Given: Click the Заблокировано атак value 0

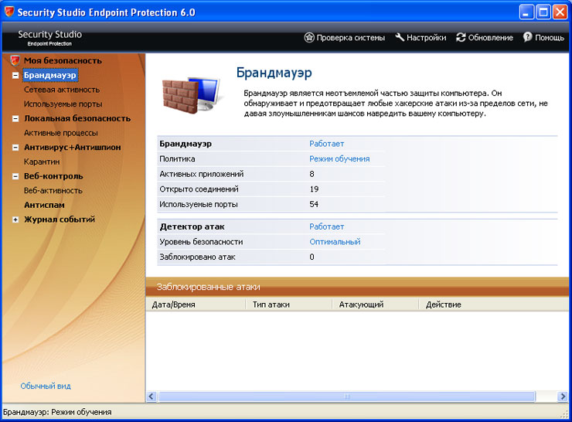Looking at the screenshot, I should (312, 257).
